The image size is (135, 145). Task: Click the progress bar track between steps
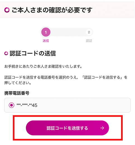tap(67, 32)
